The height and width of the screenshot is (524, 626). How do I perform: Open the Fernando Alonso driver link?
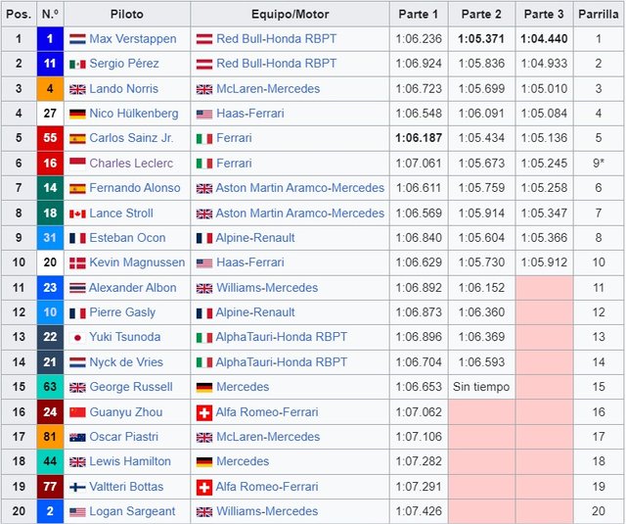tap(134, 188)
